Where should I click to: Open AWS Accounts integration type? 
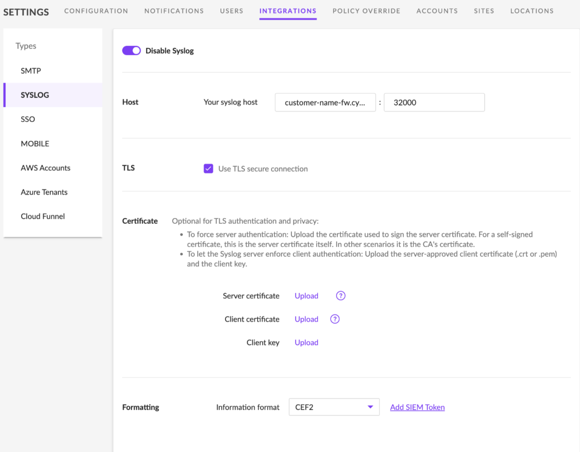point(46,168)
